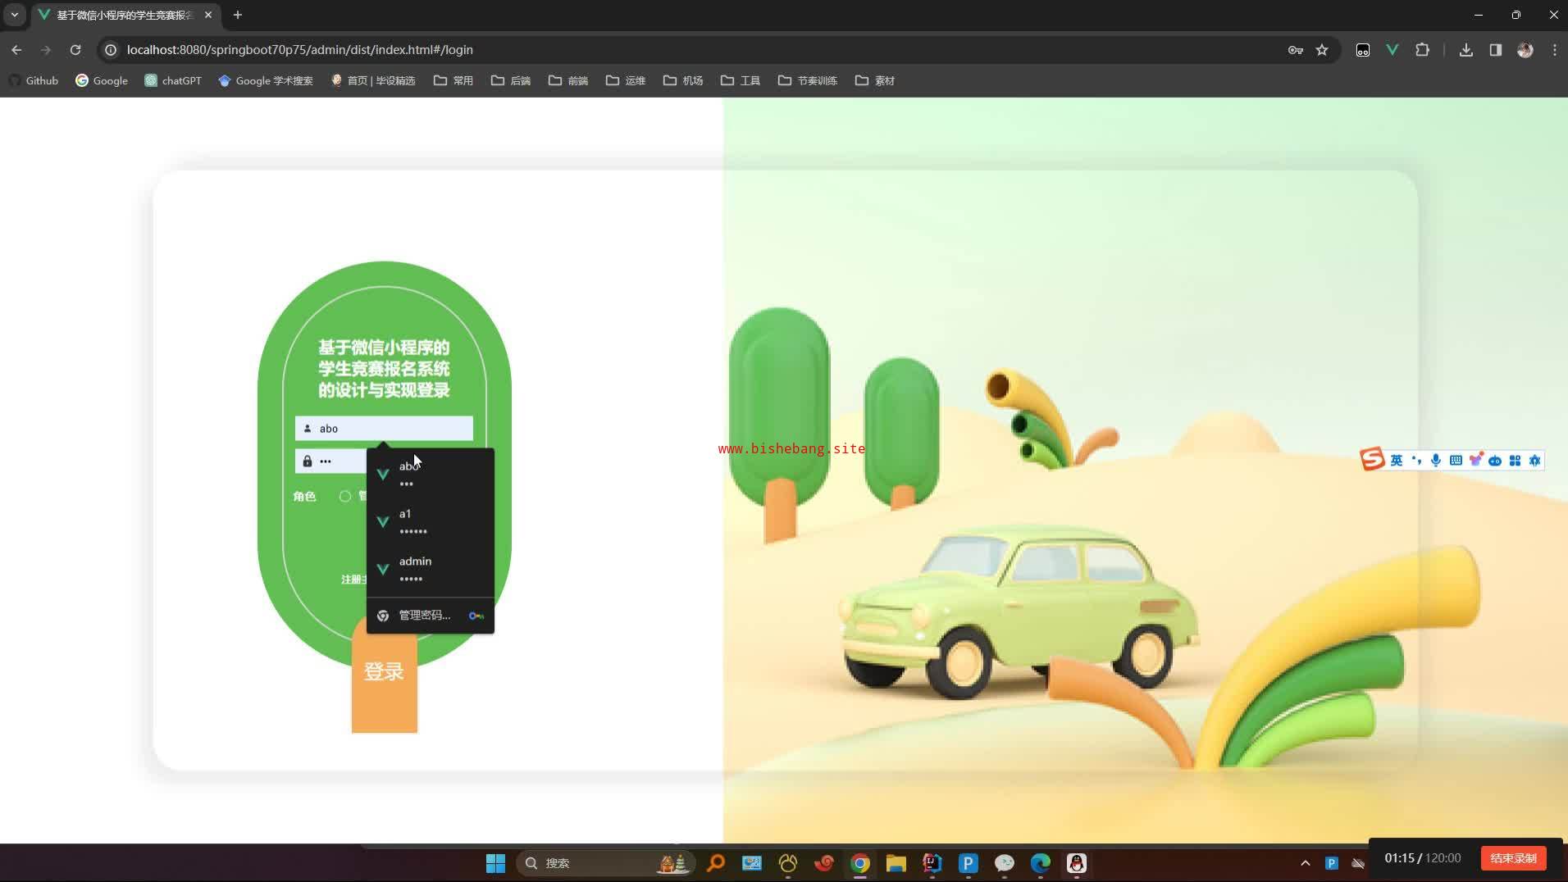Viewport: 1568px width, 882px height.
Task: Open the tab search dropdown arrow
Action: coord(14,15)
